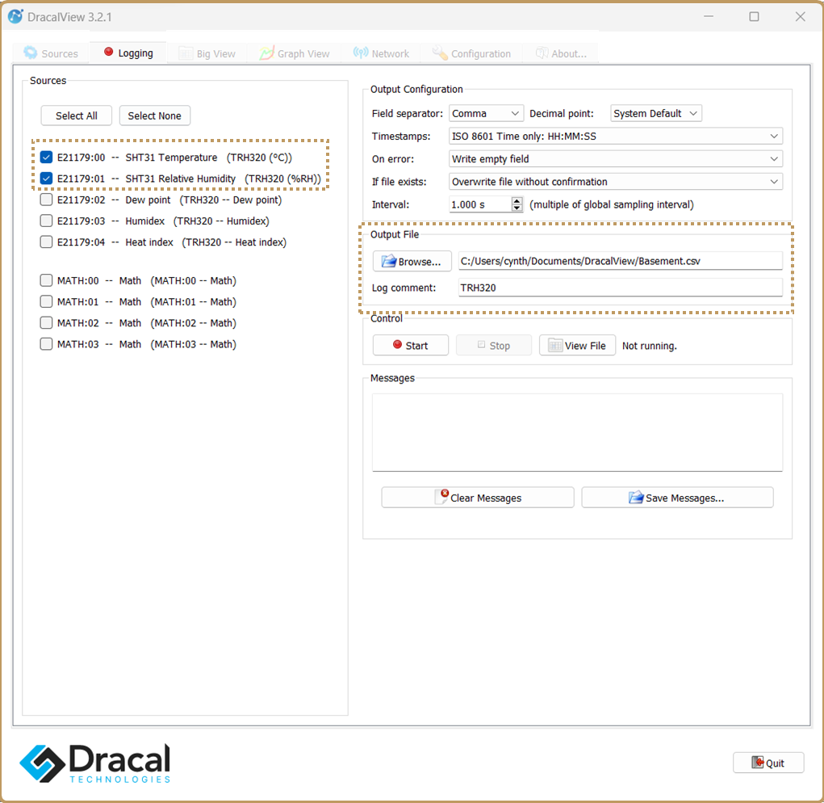Minimize the DracalView window
824x803 pixels.
tap(709, 17)
